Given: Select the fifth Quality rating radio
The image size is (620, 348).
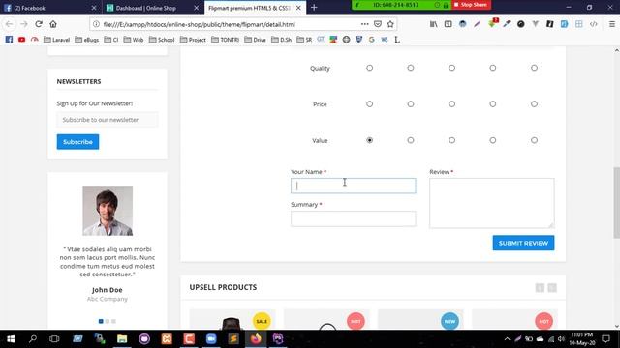Looking at the screenshot, I should click(x=534, y=68).
